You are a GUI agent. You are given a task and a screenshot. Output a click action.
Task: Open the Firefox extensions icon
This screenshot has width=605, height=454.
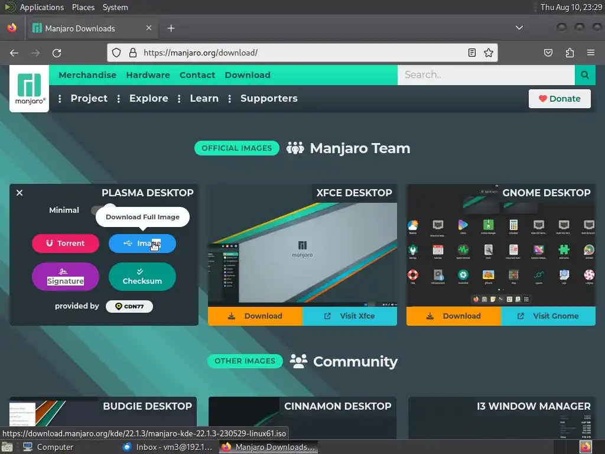[x=570, y=53]
